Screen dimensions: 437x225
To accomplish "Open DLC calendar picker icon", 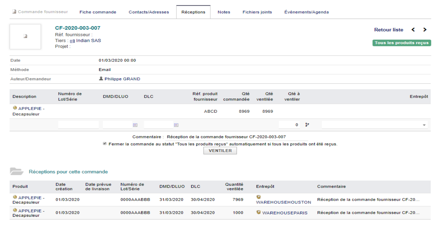I will tap(176, 125).
